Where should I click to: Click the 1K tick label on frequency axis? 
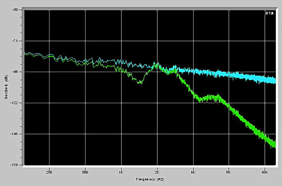[121, 172]
